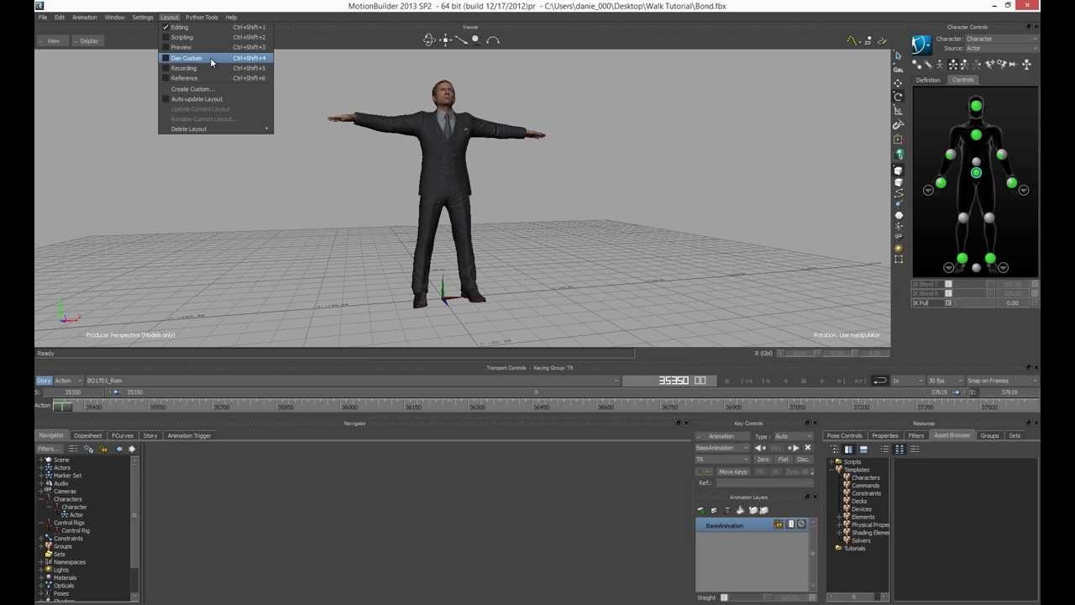Select the arrow selection tool in viewer toolbar
Viewport: 1075px width, 605px height.
[x=899, y=55]
